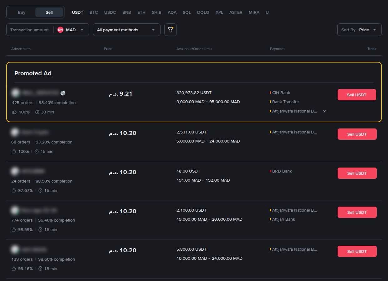Click avatar of advertiser with 68 orders
The image size is (388, 281).
pos(14,132)
